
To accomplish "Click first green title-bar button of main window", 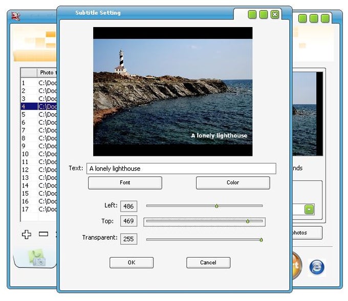I will coord(302,18).
